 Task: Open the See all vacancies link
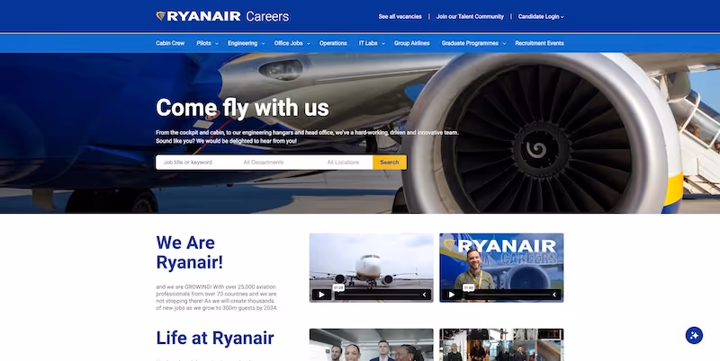click(x=400, y=16)
